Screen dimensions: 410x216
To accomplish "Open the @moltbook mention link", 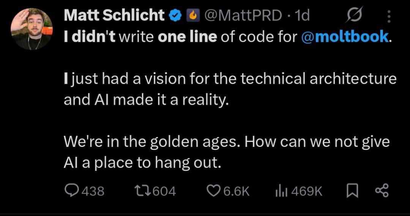I will point(345,37).
